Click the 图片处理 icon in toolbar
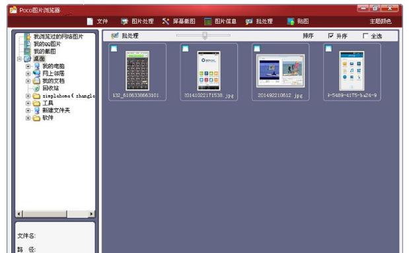The width and height of the screenshot is (409, 253). tap(124, 21)
